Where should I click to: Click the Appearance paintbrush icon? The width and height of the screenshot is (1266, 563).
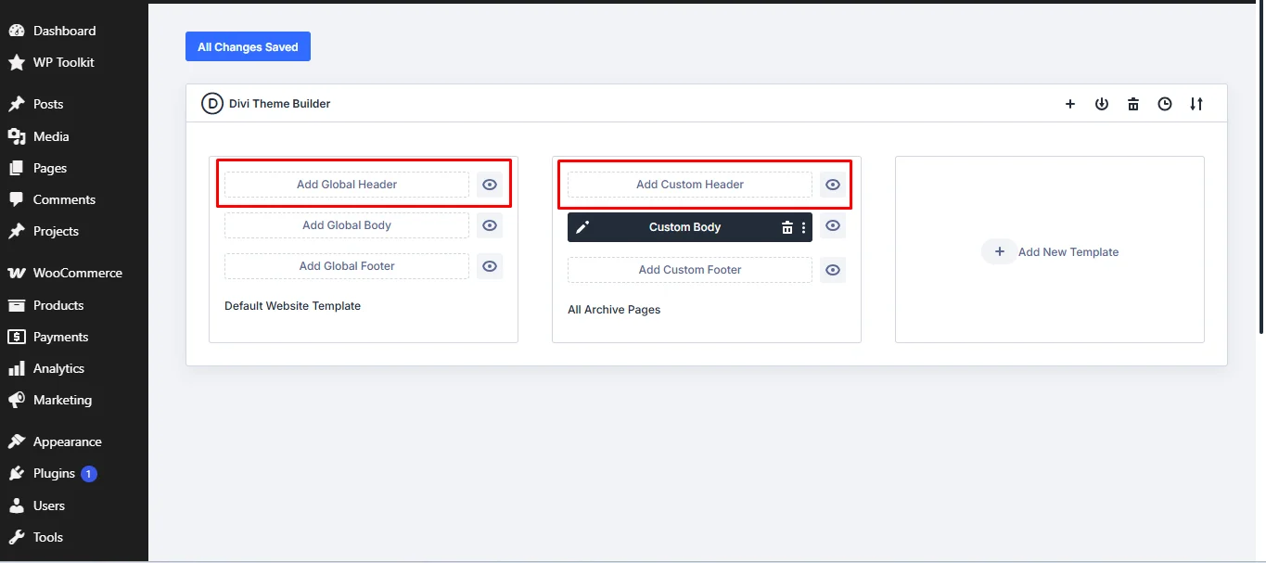click(x=17, y=441)
